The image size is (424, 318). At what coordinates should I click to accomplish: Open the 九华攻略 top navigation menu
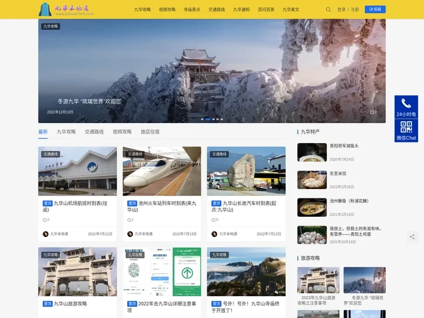coord(143,9)
